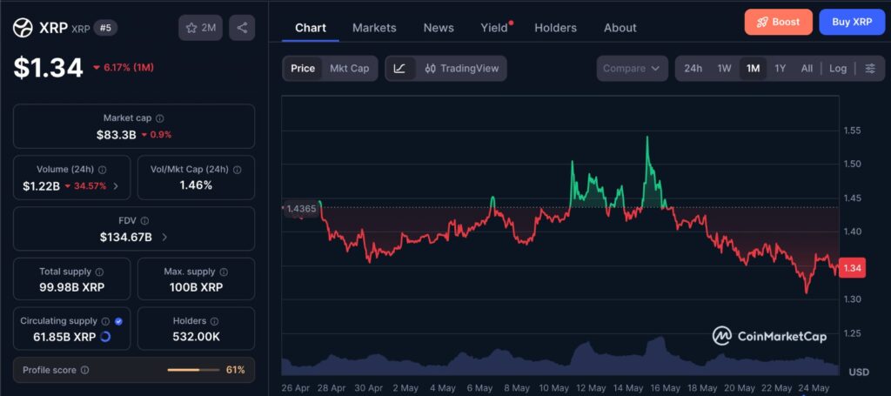Open the Compare dropdown
891x396 pixels.
pyautogui.click(x=632, y=68)
